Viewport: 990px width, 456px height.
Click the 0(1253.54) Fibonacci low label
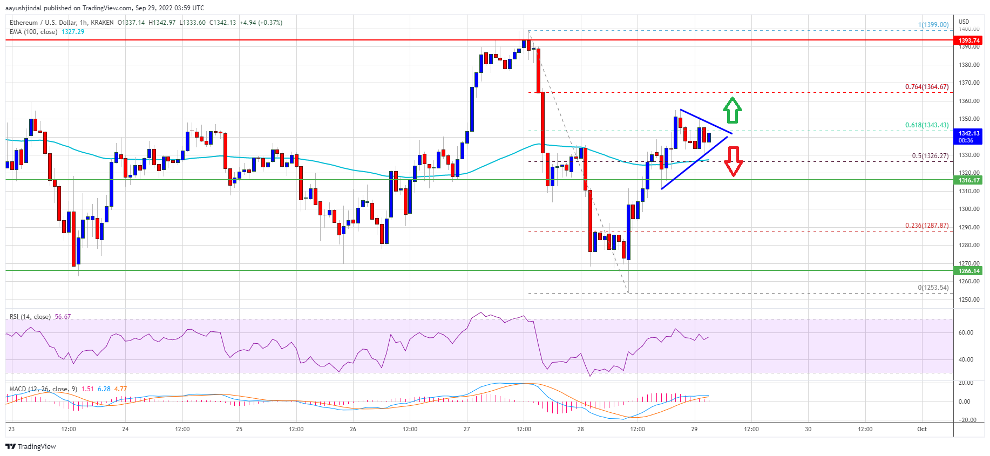pyautogui.click(x=933, y=288)
